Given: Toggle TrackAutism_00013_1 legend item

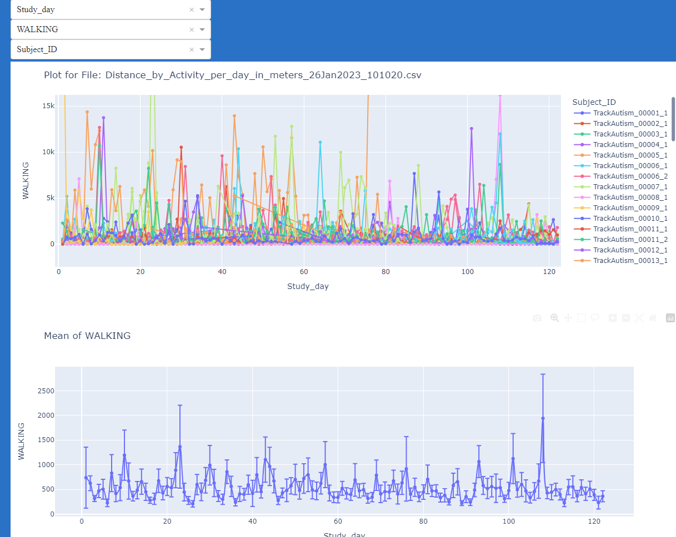Looking at the screenshot, I should (630, 261).
